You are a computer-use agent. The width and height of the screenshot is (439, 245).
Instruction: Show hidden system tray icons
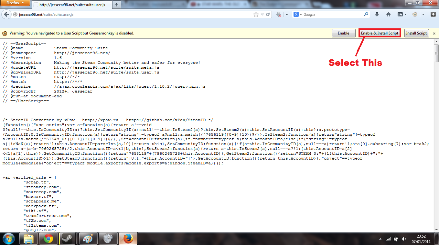click(381, 239)
